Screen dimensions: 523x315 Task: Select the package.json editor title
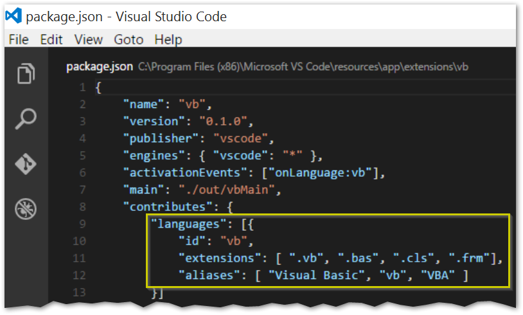tap(100, 67)
